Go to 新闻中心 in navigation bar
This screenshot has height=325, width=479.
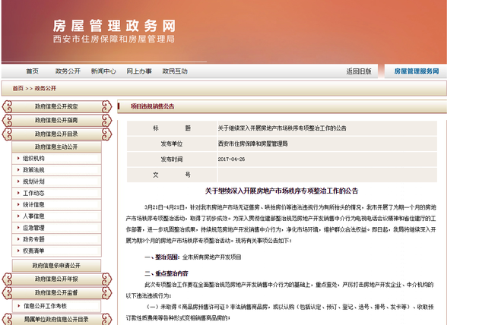tap(103, 71)
